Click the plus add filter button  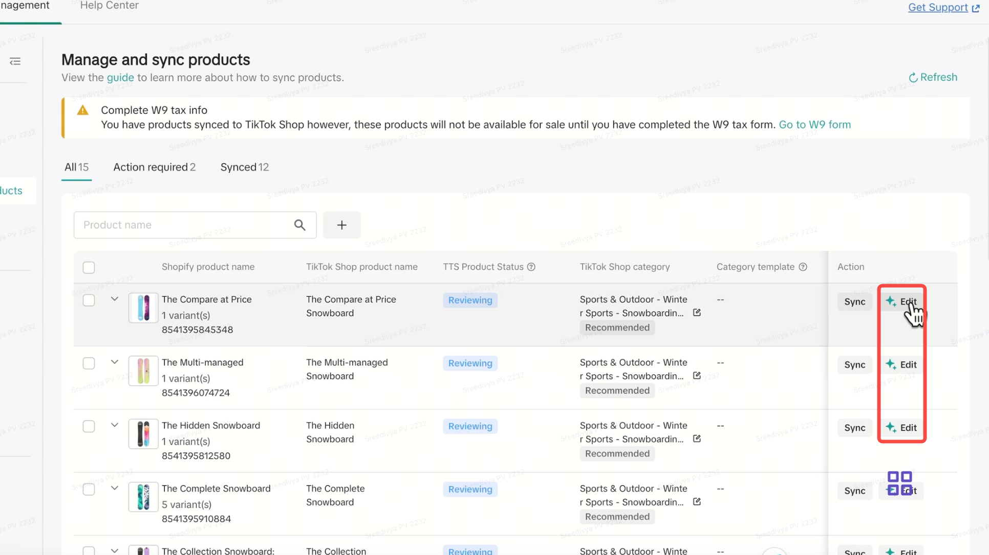click(341, 225)
